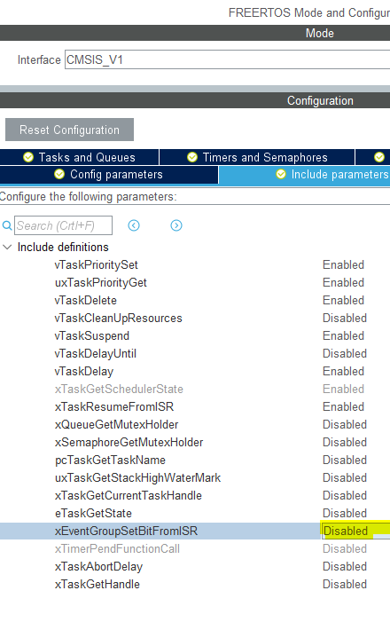Select the vTaskPrioritySet row label
Image resolution: width=390 pixels, height=622 pixels.
point(97,265)
